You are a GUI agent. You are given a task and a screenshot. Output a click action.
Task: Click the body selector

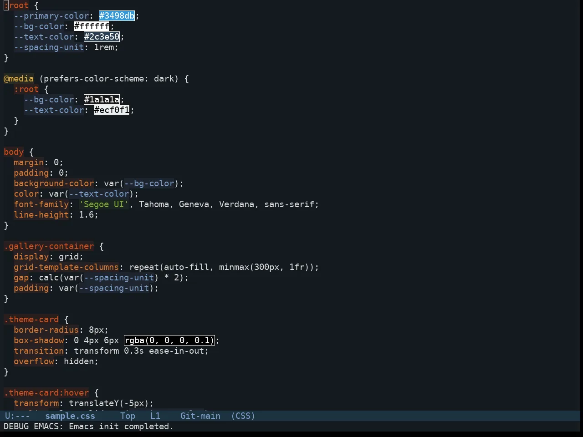(x=14, y=152)
